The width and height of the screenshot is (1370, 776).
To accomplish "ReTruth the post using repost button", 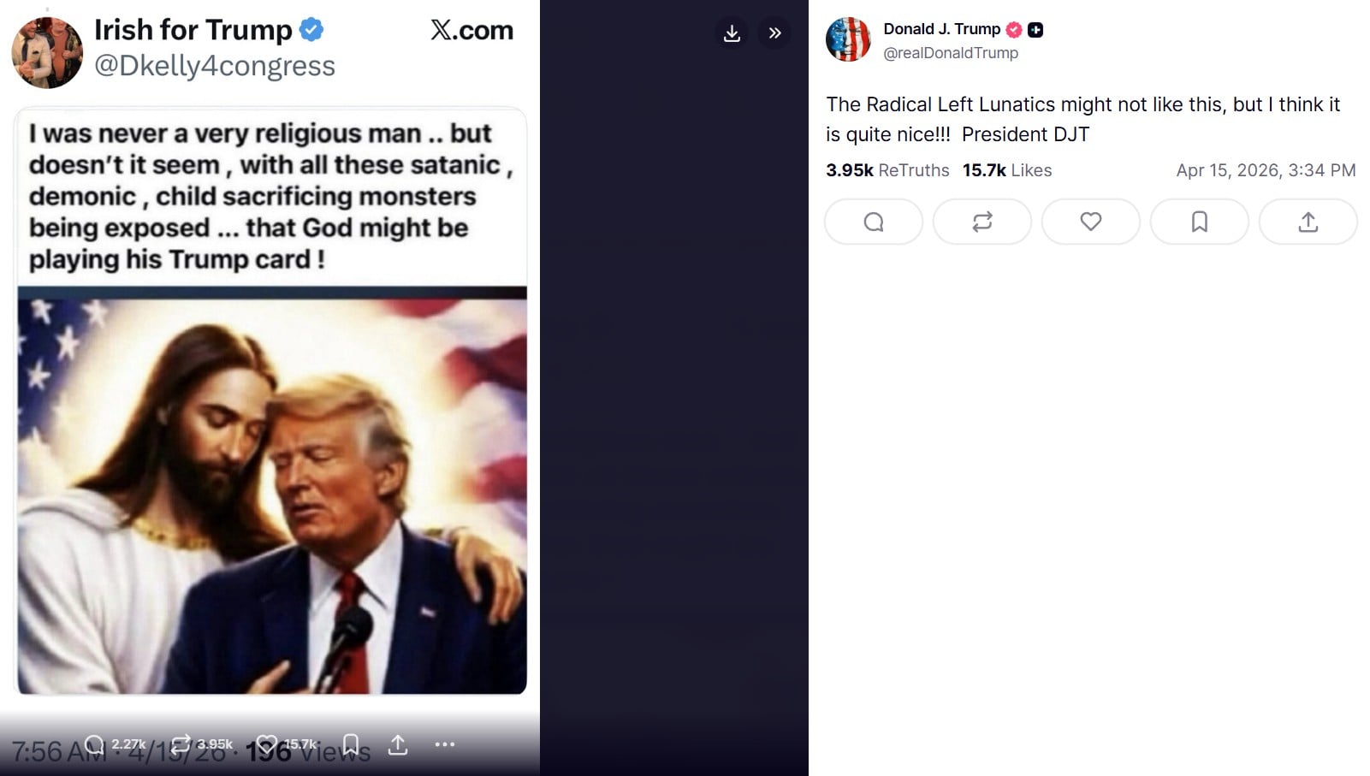I will (982, 222).
